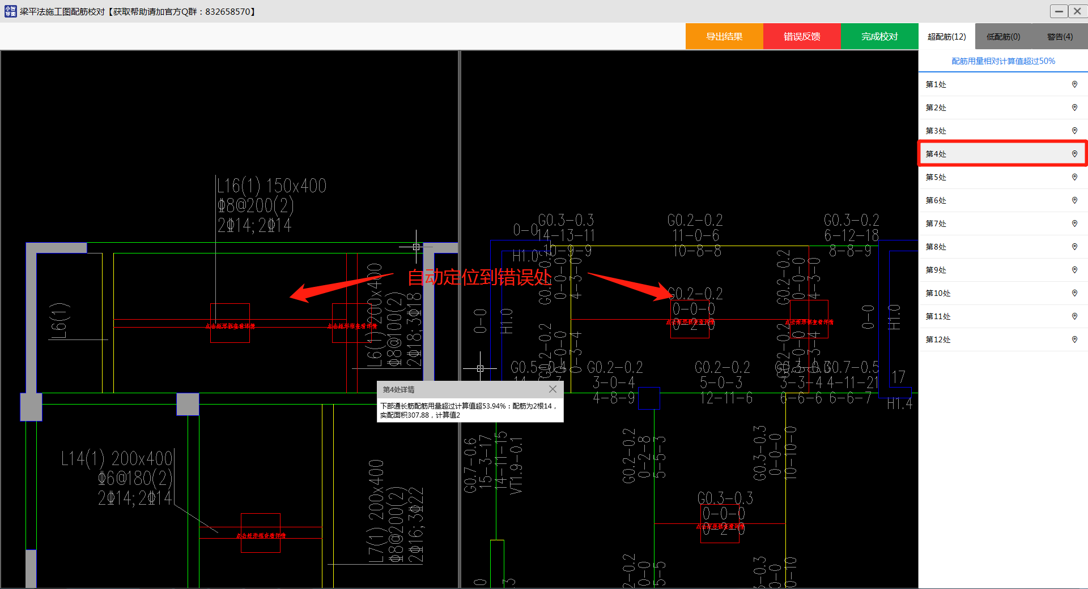Switch to the 超配筋(12) tab
This screenshot has height=589, width=1088.
coord(946,37)
